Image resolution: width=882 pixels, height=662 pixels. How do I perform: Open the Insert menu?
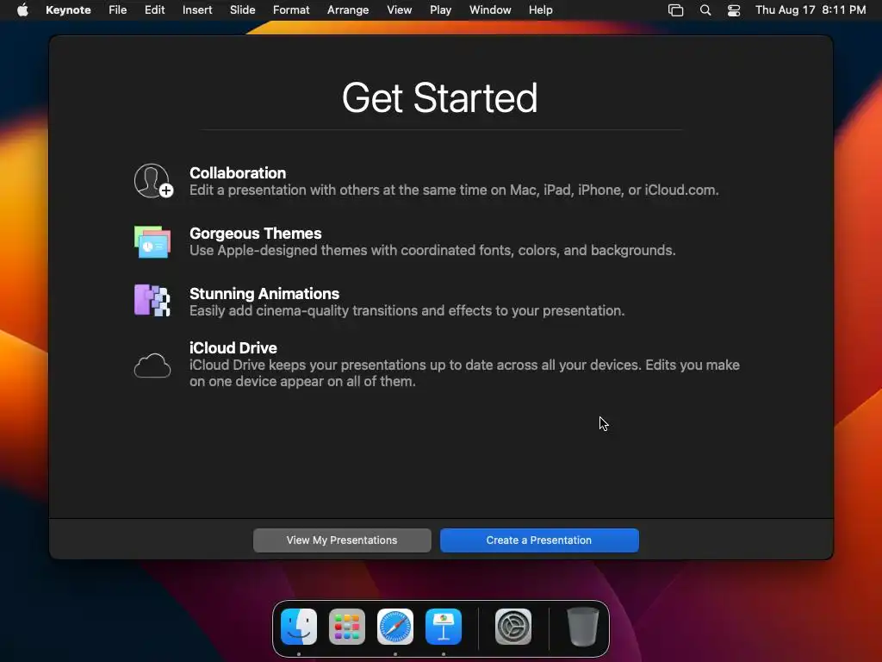[197, 10]
